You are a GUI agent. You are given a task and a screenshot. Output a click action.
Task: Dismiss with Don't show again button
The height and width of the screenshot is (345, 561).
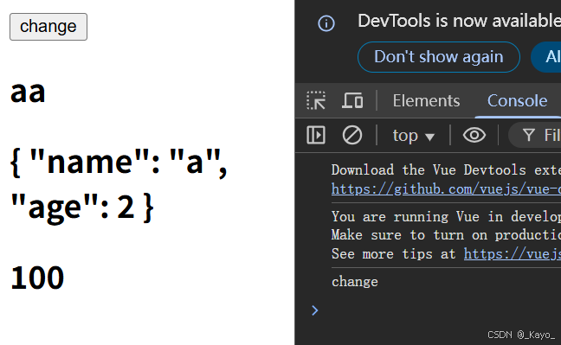439,57
